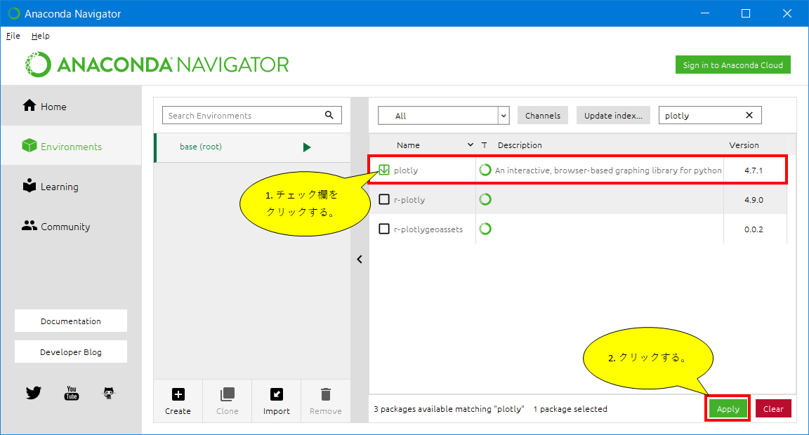
Task: Click the type icon in r-plotlygeoassets row
Action: click(485, 229)
